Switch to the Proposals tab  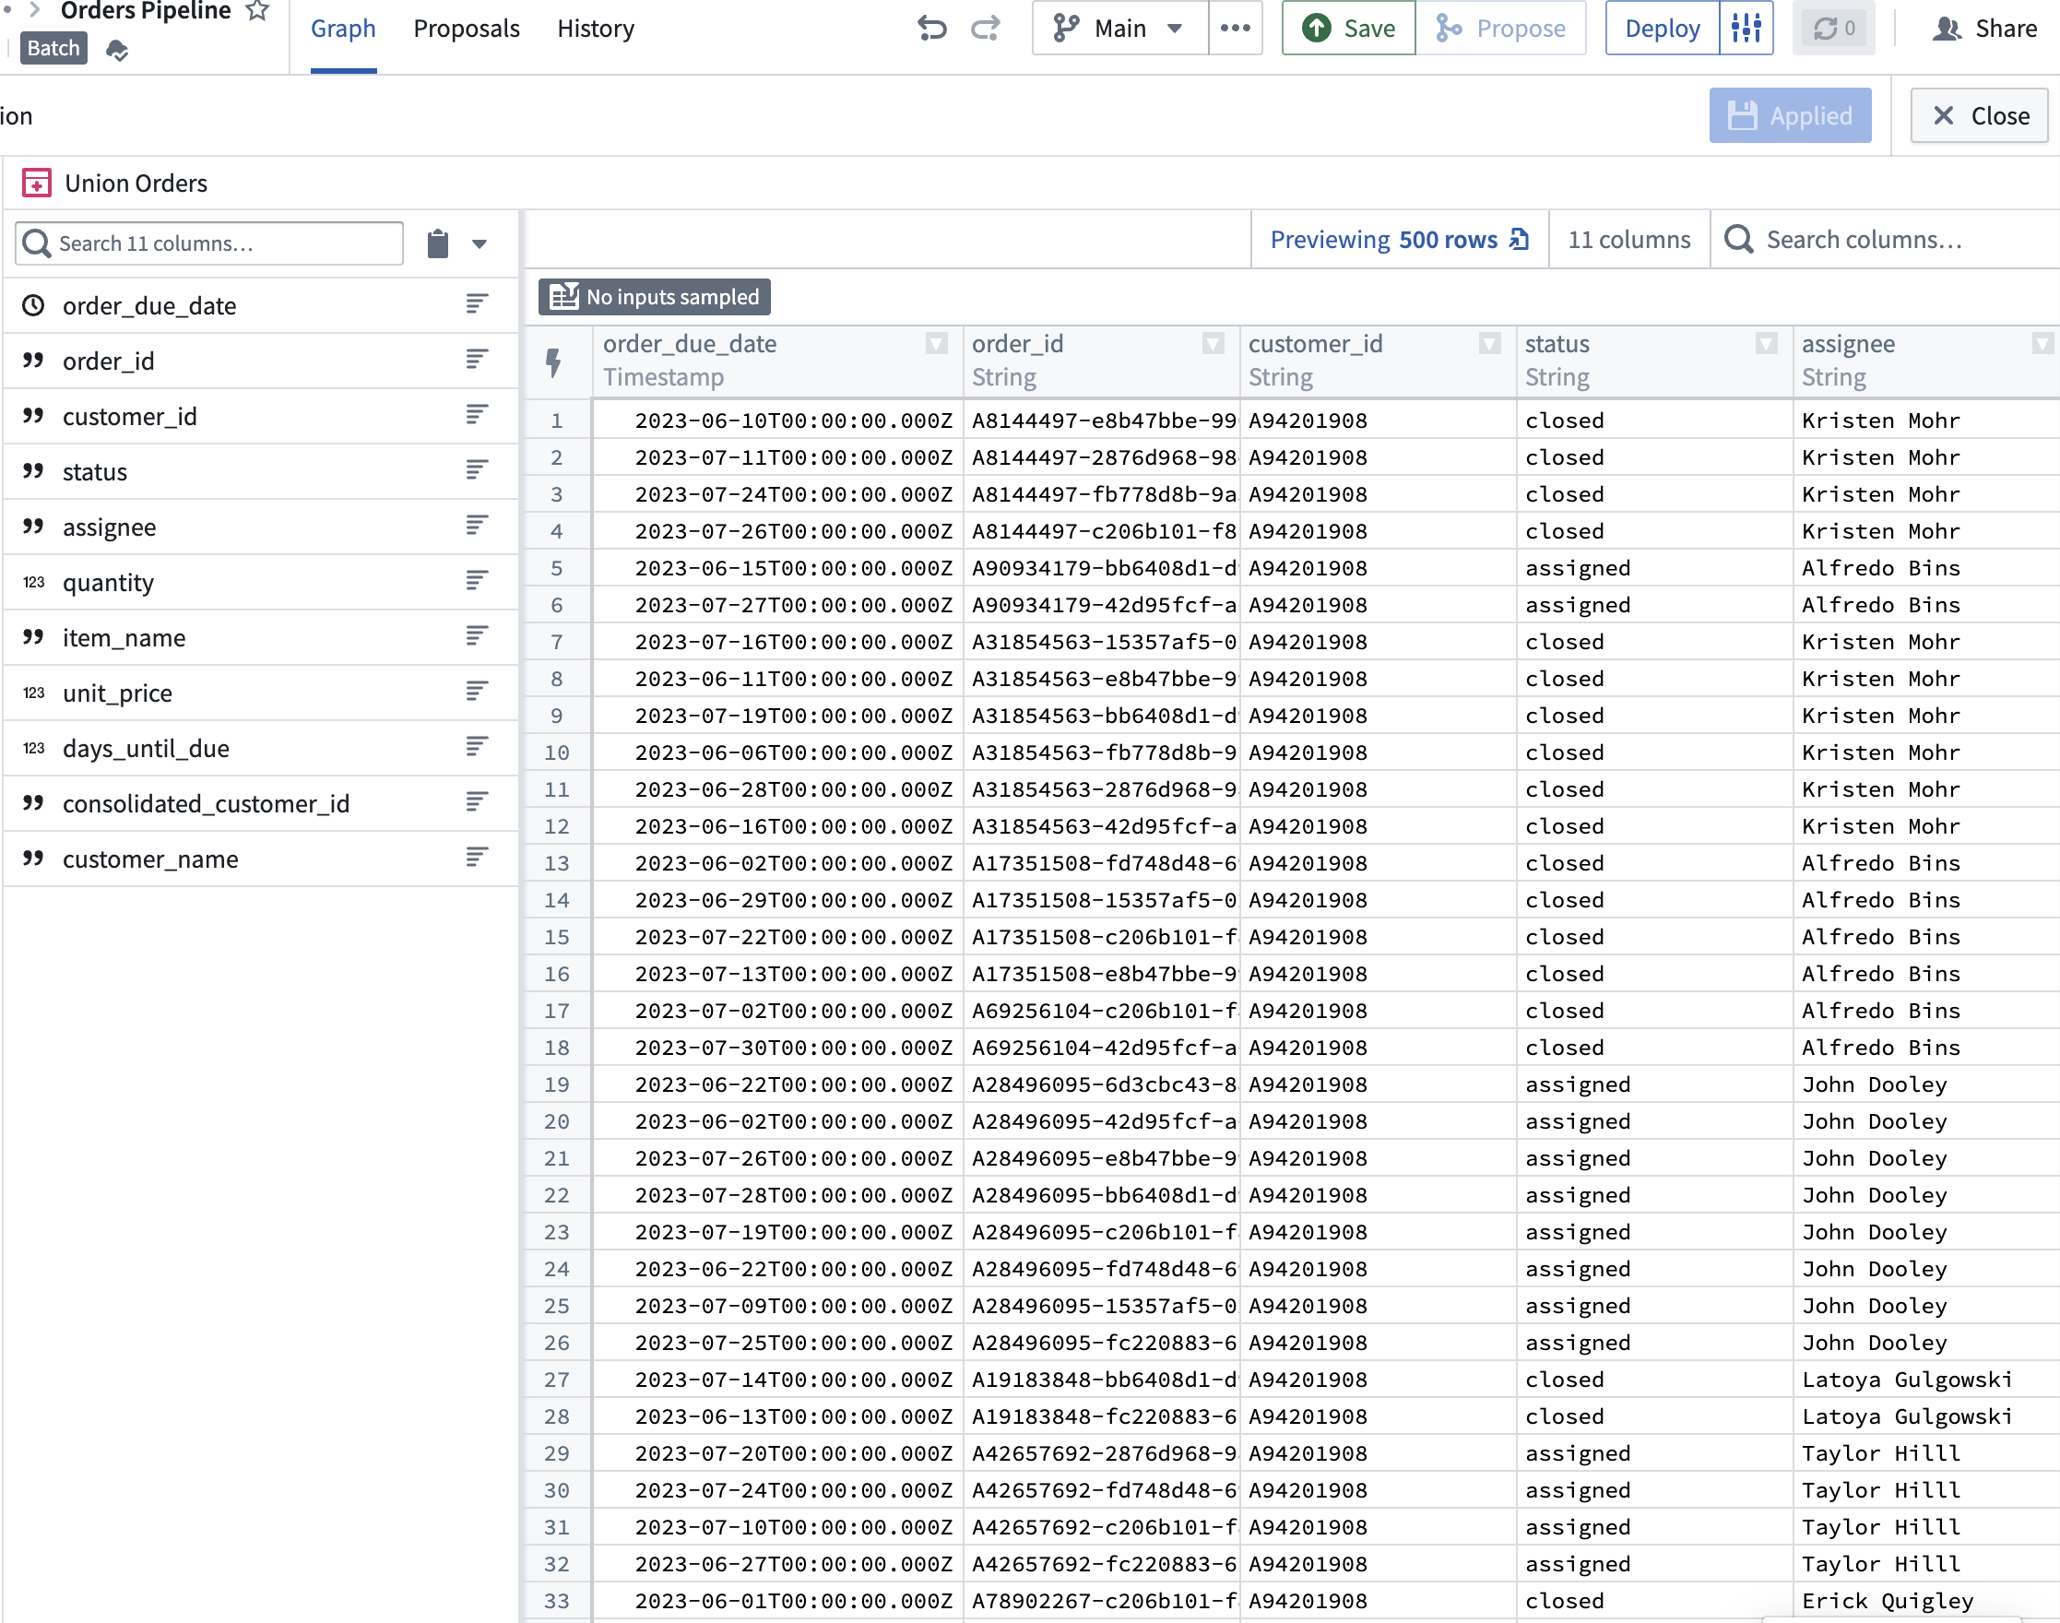click(x=466, y=29)
